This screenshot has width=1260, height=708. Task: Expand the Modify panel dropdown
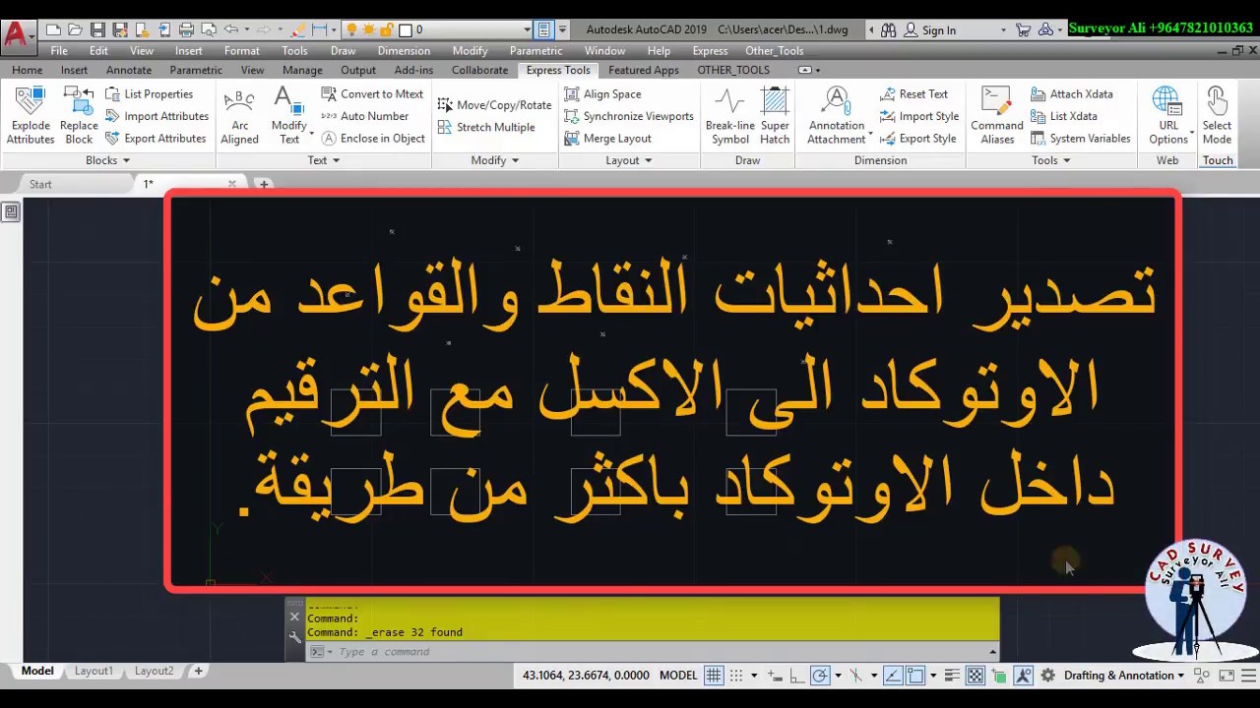pyautogui.click(x=495, y=160)
